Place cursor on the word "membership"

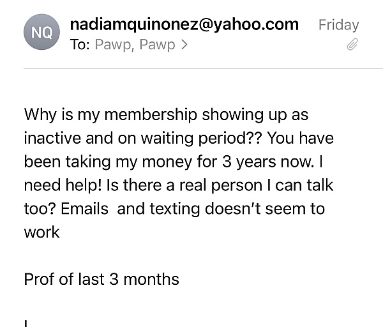coord(151,114)
